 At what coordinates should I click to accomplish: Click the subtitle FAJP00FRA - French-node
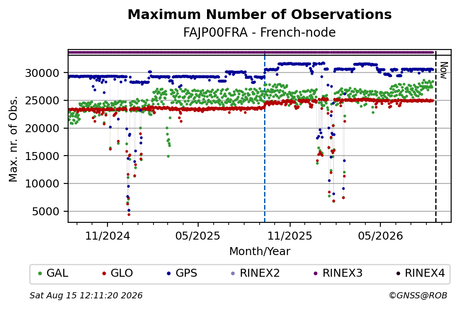point(259,33)
